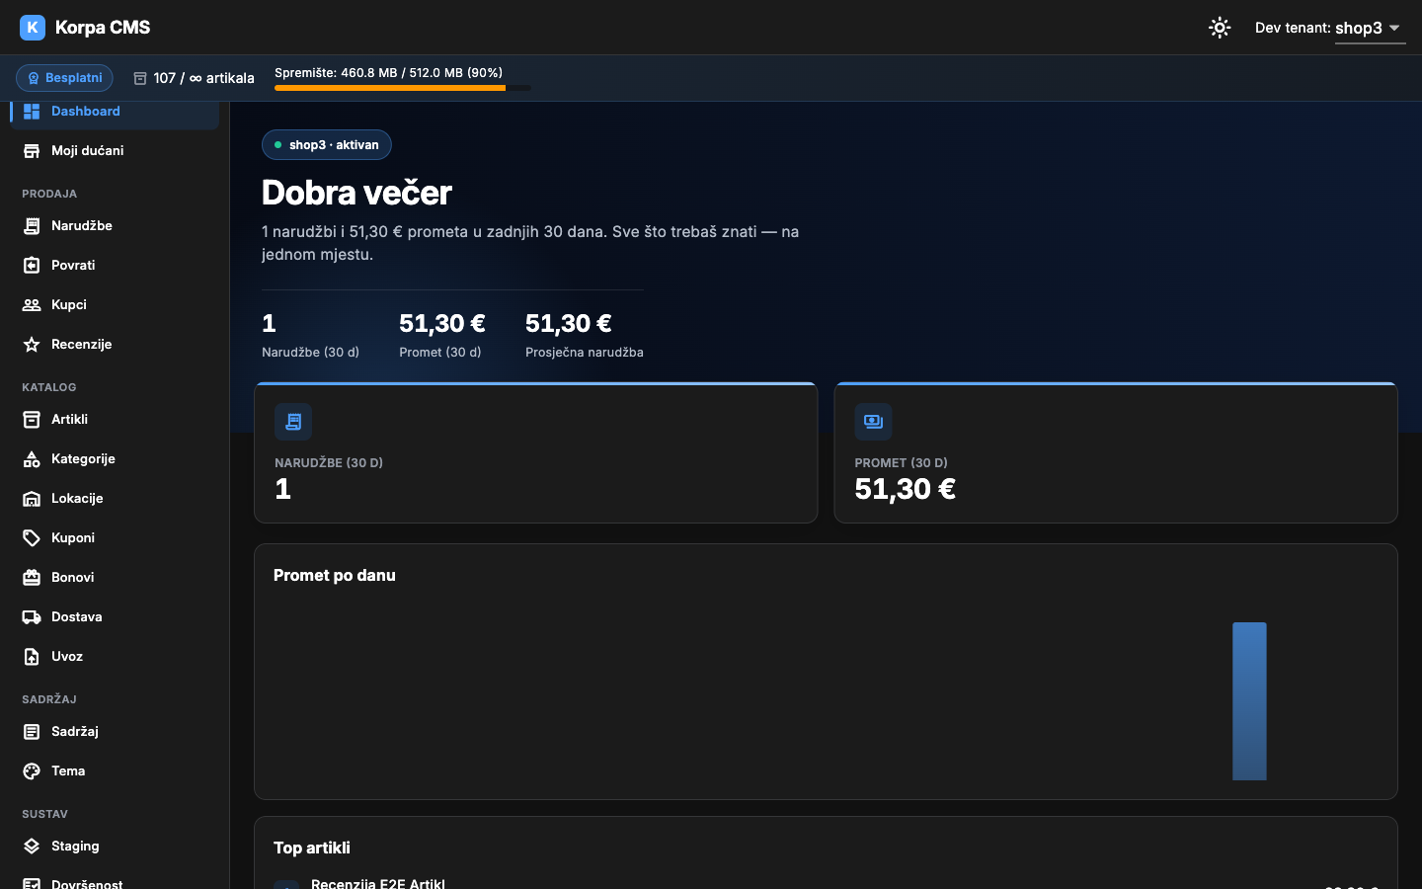Click the shop3 · aktivan status chip
The image size is (1422, 889).
pyautogui.click(x=327, y=145)
